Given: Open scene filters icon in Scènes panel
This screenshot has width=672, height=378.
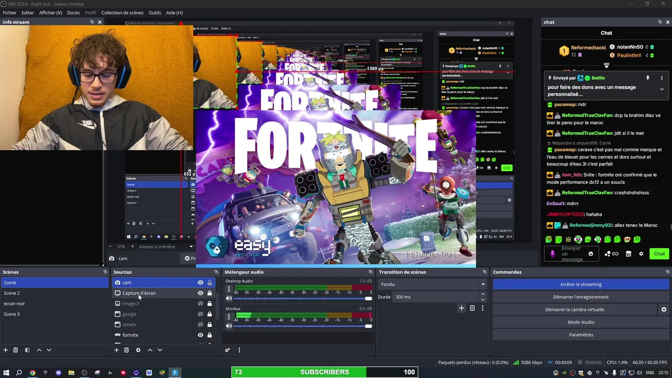Looking at the screenshot, I should [x=27, y=350].
